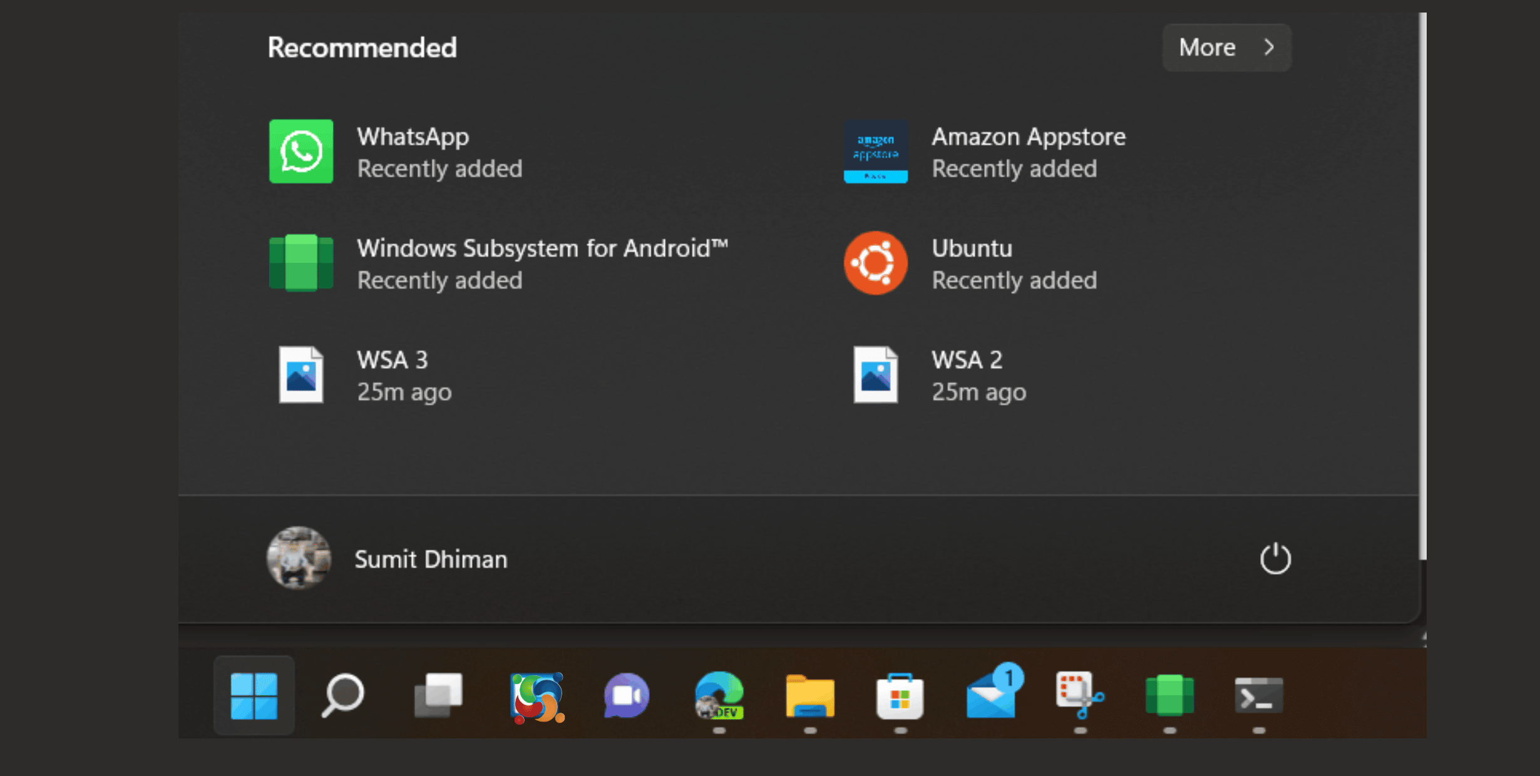Click the 'Recently added' text under Windows Subsystem
The image size is (1540, 776).
tap(439, 280)
